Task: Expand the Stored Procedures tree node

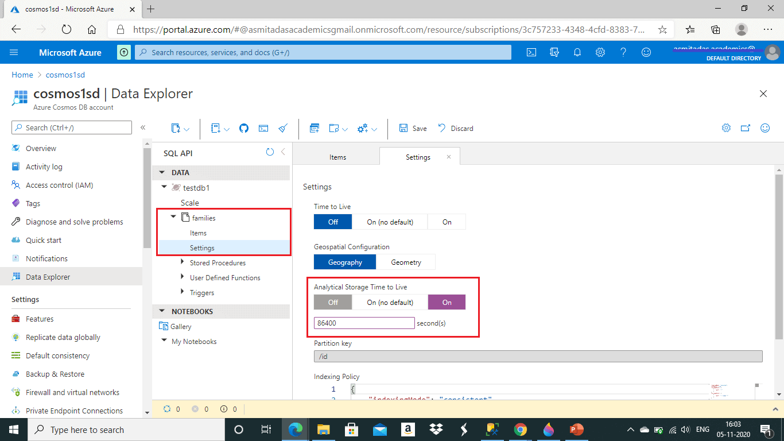Action: tap(182, 263)
